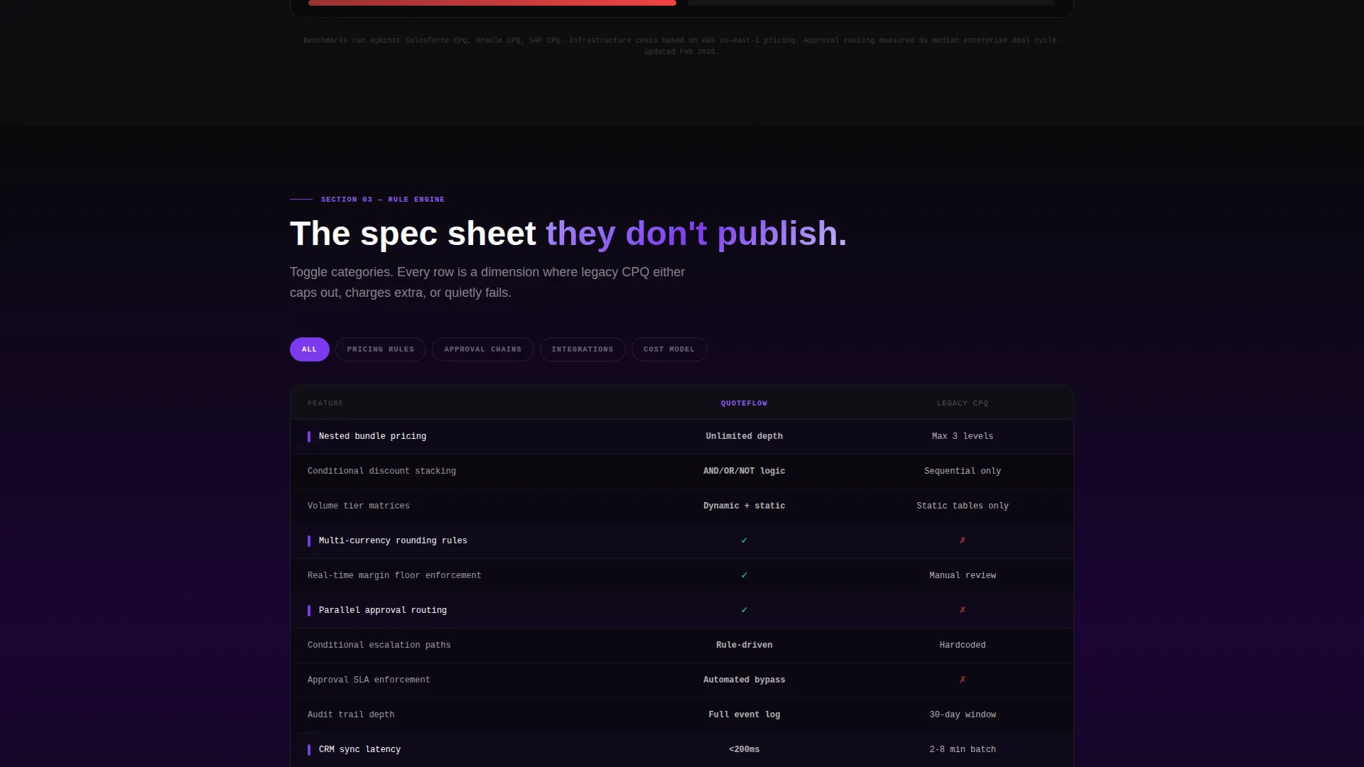Click the QUOTEFLOW column header
Screen dimensions: 1364x767
coord(744,403)
